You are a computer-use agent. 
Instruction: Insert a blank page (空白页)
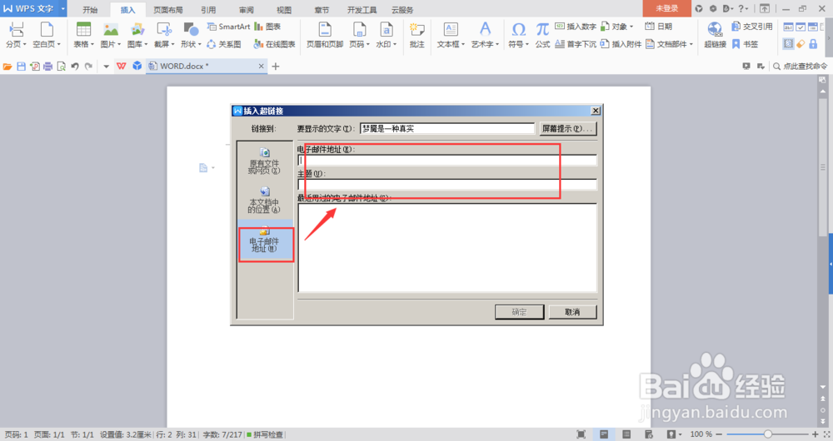click(x=47, y=35)
